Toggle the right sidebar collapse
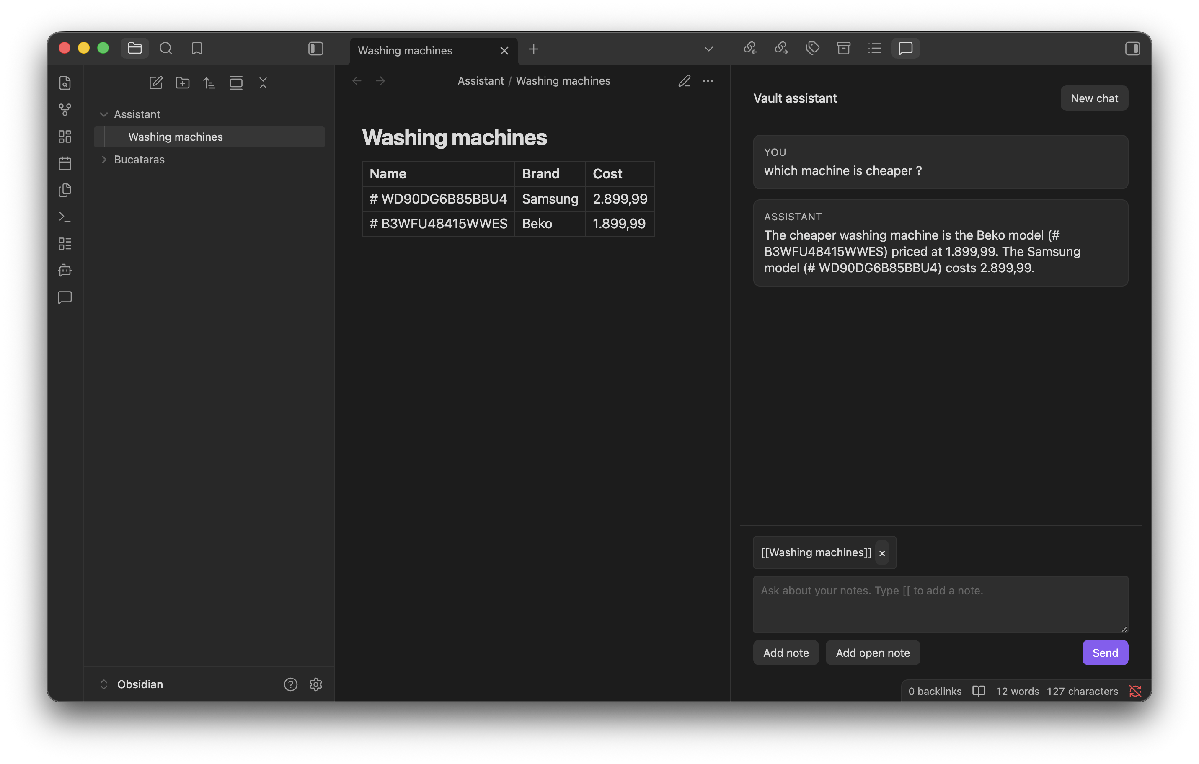Screen dimensions: 1199x764 [1132, 48]
